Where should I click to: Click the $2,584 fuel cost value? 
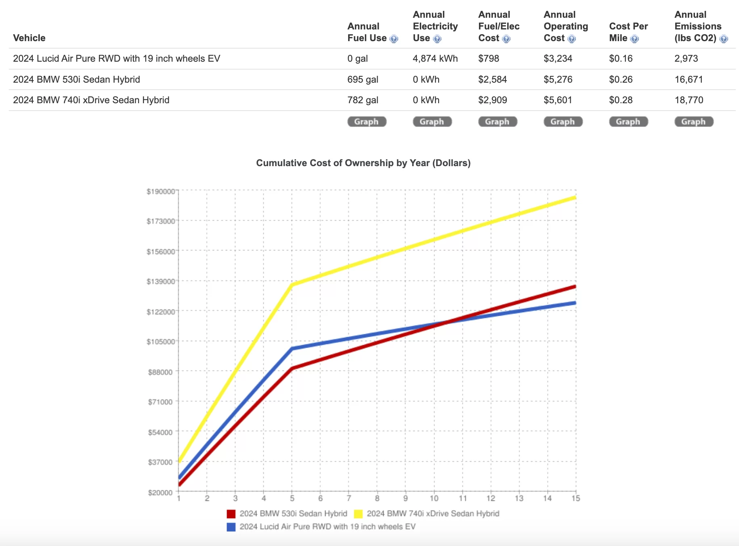[492, 79]
